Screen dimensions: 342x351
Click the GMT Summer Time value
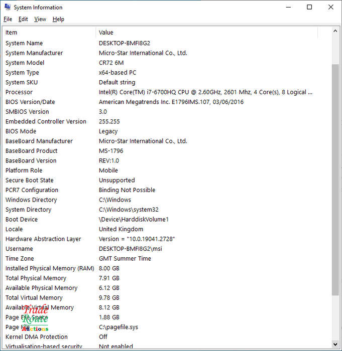tap(125, 259)
